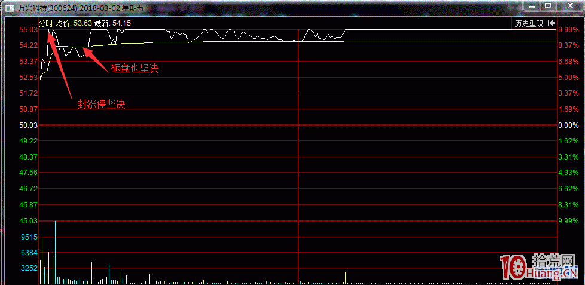This screenshot has height=285, width=585.
Task: Click the 45.03 limit-down price label
Action: 29,221
